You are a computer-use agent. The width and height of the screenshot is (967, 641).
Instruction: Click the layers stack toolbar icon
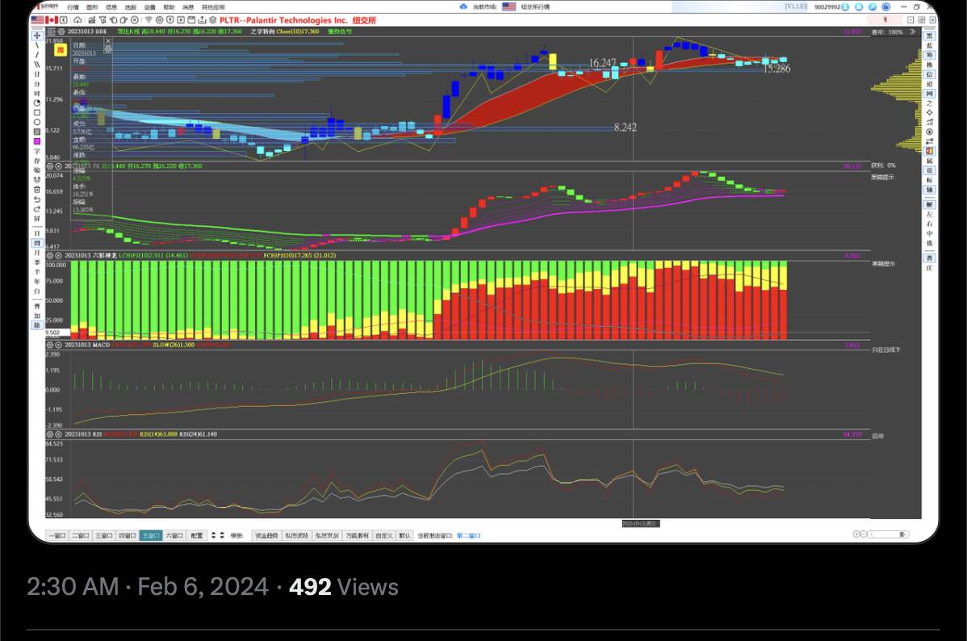[x=212, y=19]
